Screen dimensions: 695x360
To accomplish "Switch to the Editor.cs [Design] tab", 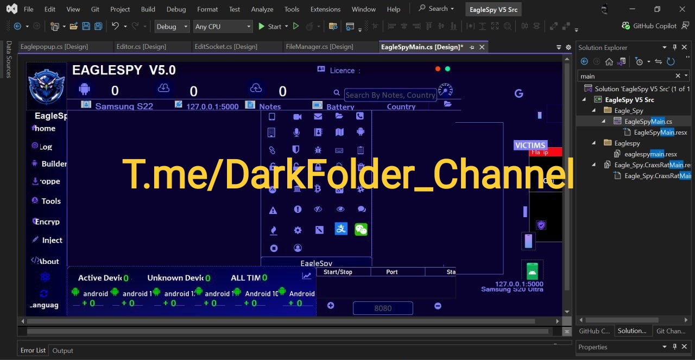I will 141,47.
